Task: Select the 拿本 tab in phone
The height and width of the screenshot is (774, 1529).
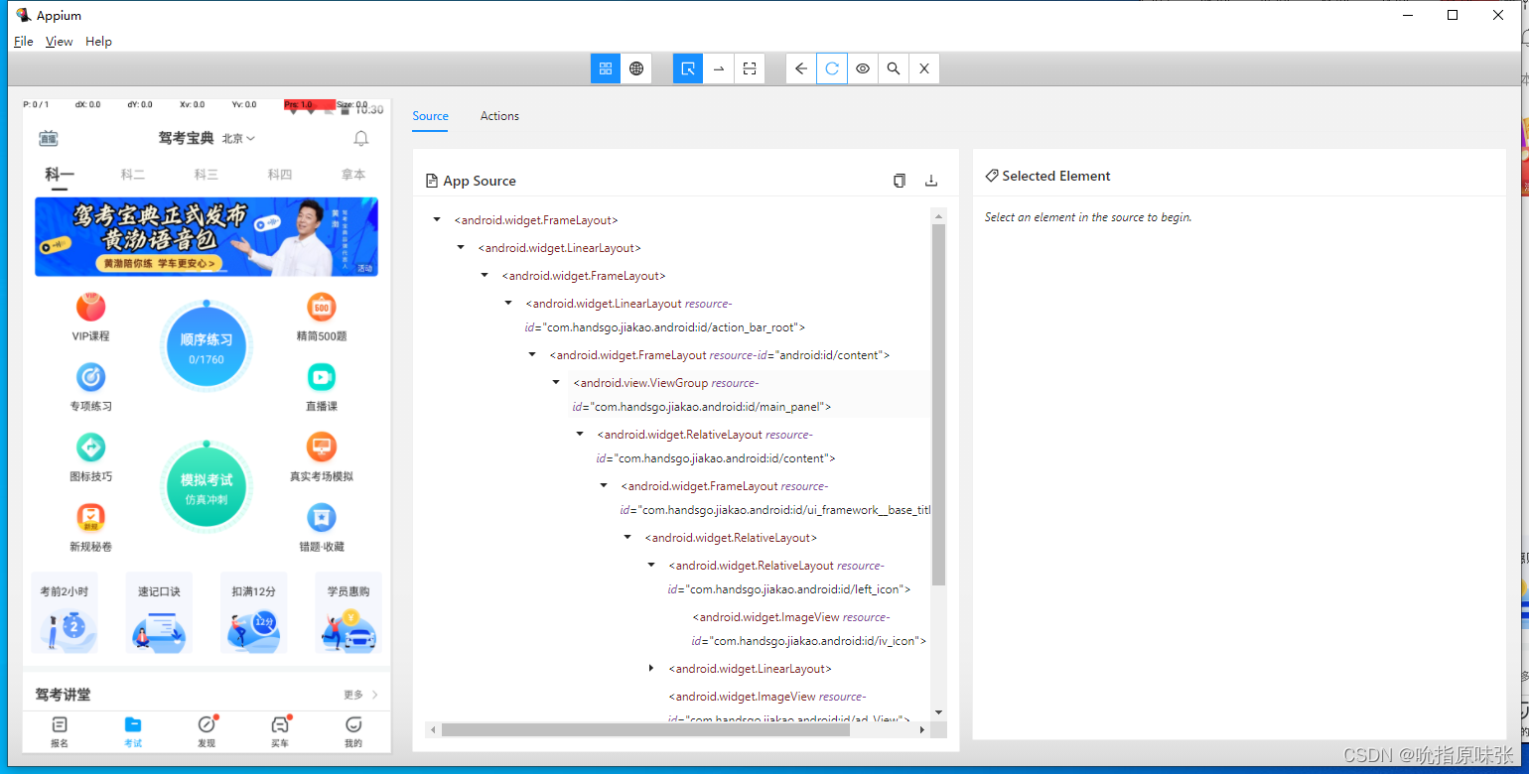Action: pos(353,175)
